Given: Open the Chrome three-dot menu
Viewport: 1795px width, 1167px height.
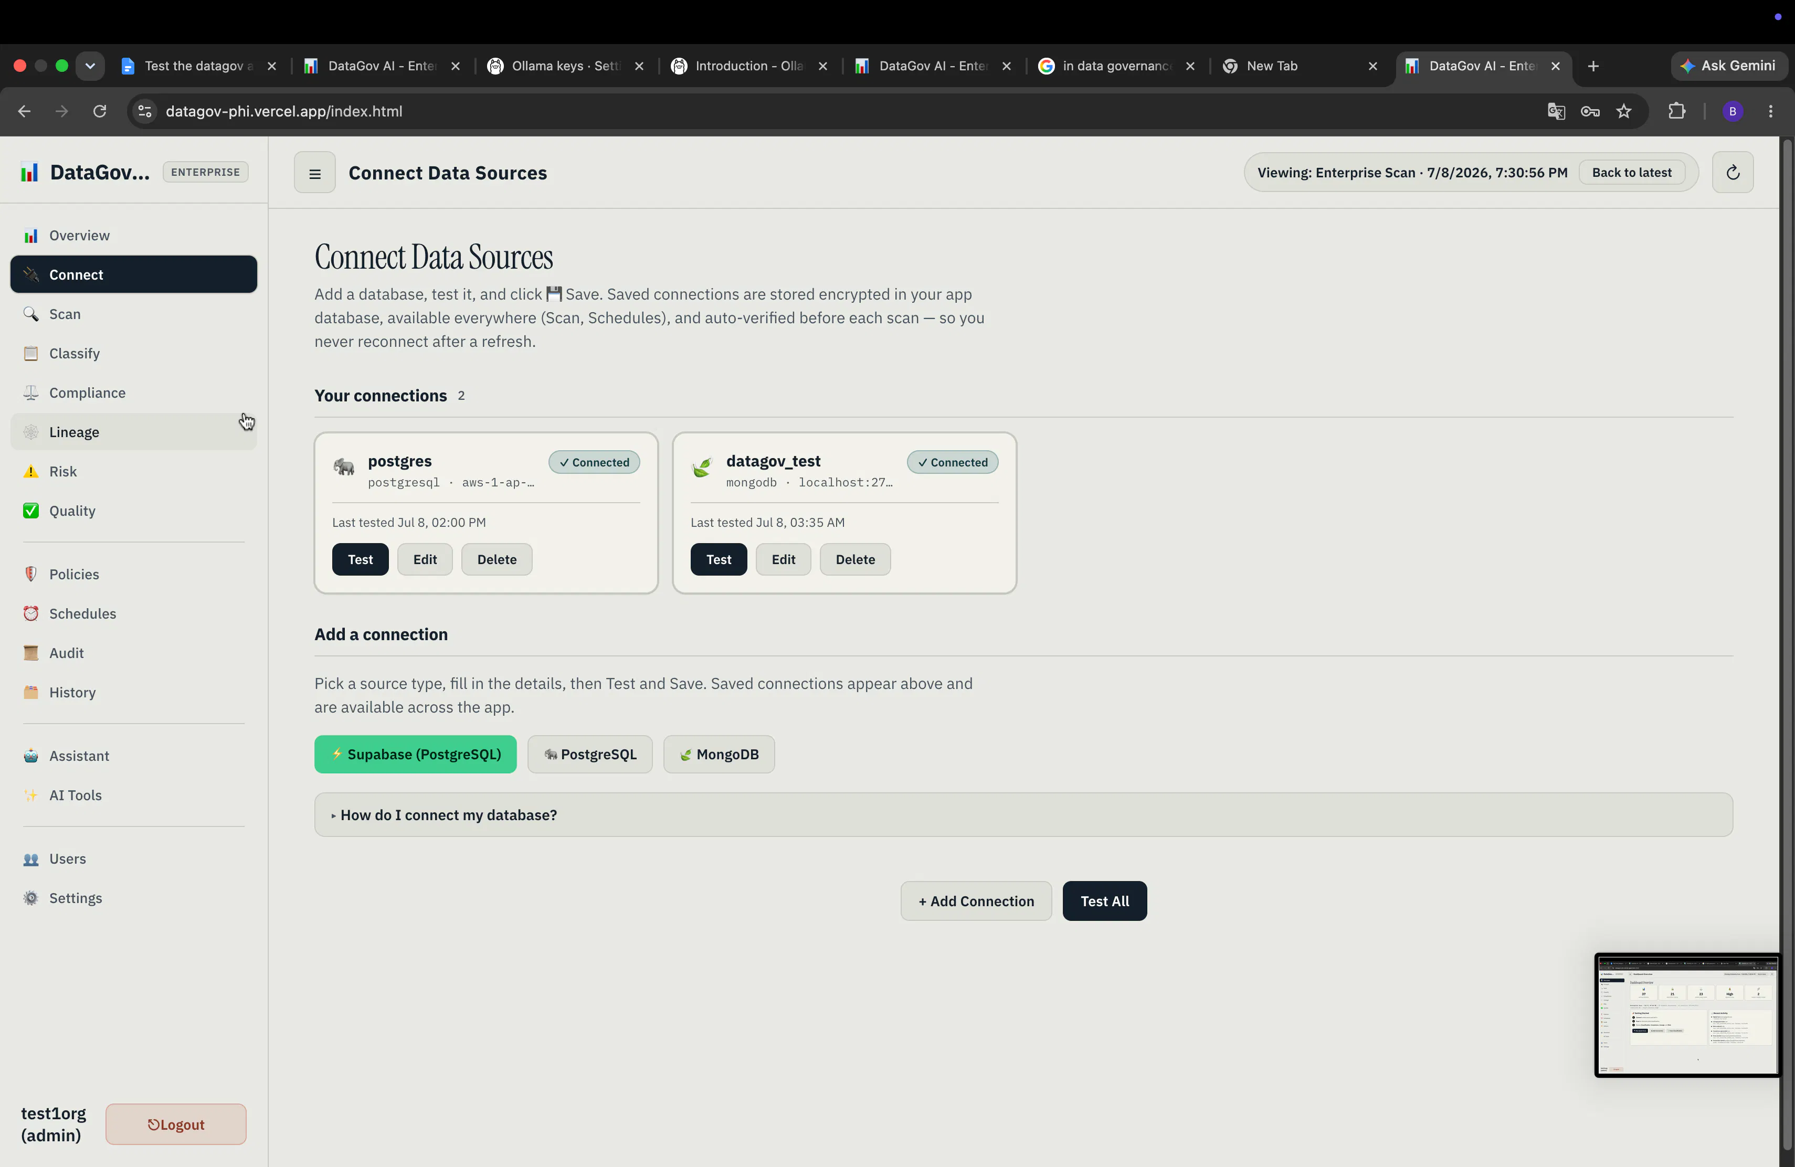Looking at the screenshot, I should [1771, 111].
